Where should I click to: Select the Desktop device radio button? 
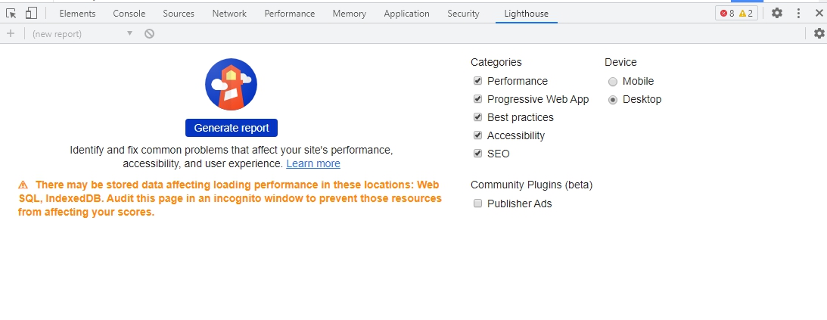613,99
